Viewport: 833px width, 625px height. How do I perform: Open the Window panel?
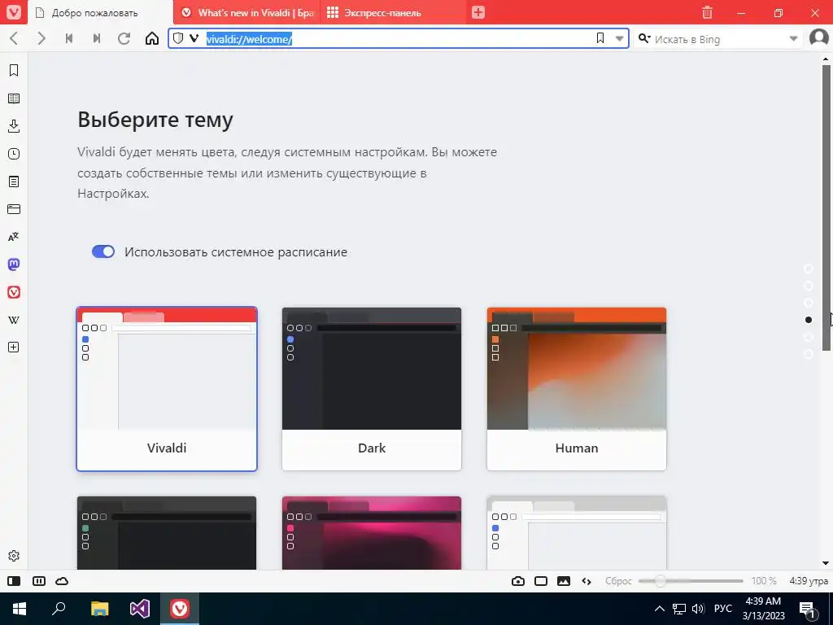click(x=14, y=209)
